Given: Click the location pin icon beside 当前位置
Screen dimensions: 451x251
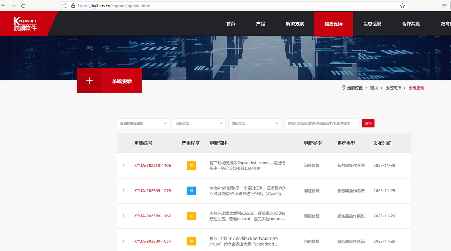Looking at the screenshot, I should (344, 88).
